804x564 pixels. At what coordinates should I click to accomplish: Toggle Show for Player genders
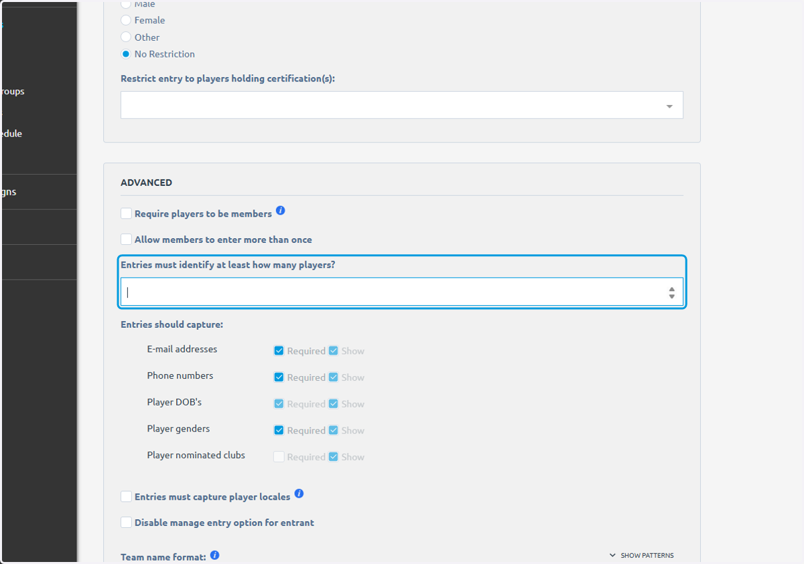tap(334, 430)
